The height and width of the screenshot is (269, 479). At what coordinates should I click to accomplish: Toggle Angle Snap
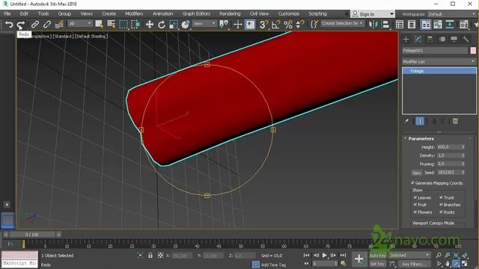tap(275, 25)
